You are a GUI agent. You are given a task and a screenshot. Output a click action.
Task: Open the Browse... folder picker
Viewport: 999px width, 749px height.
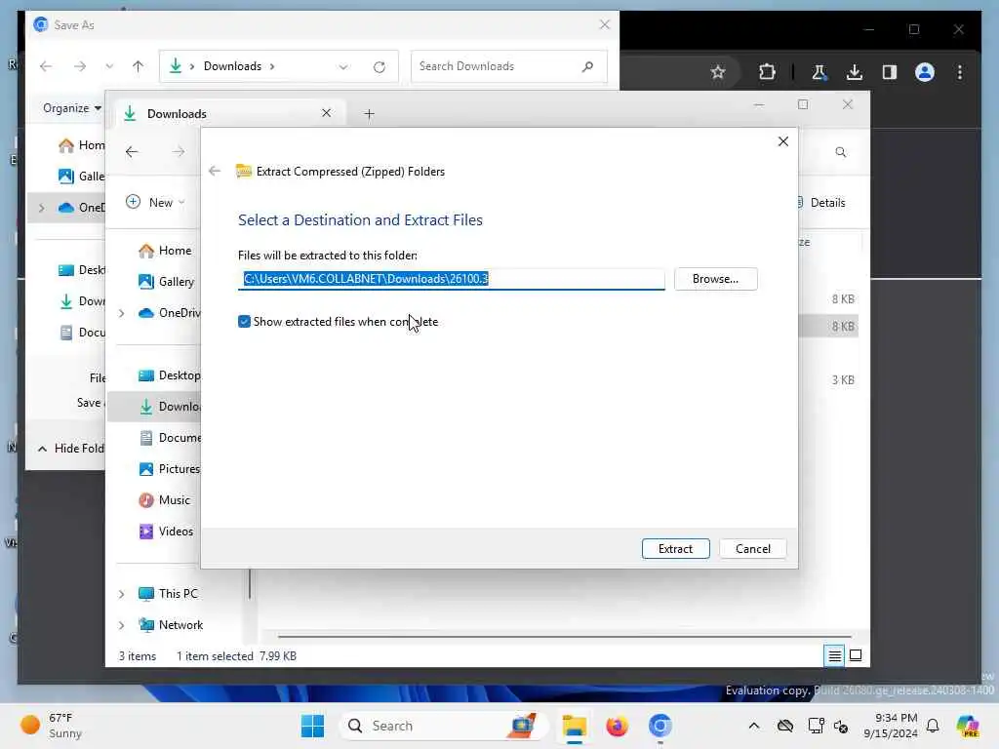pos(715,279)
